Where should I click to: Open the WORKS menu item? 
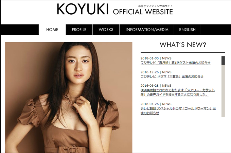pos(106,30)
